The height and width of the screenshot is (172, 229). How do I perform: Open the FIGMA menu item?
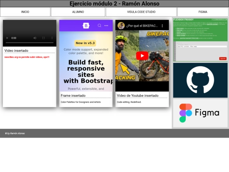pyautogui.click(x=203, y=12)
